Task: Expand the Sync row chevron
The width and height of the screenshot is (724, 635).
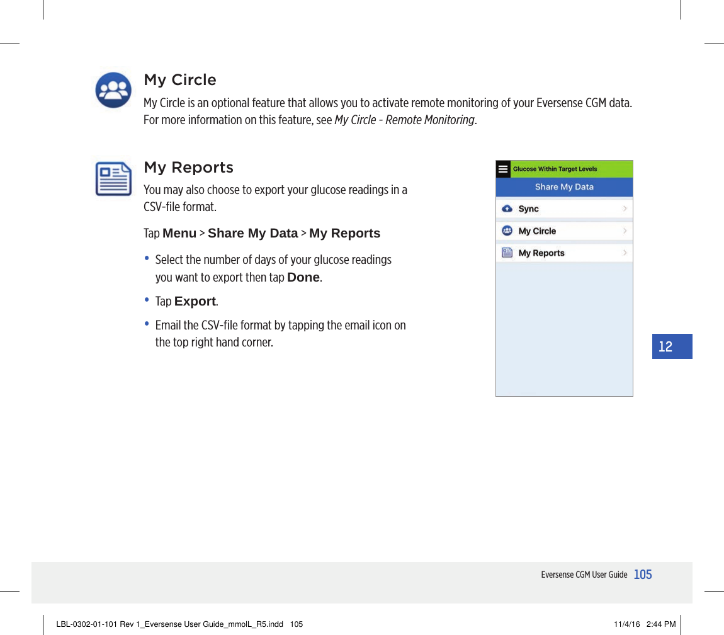Action: click(x=625, y=209)
